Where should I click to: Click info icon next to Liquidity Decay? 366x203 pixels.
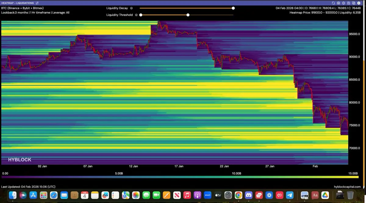(131, 8)
